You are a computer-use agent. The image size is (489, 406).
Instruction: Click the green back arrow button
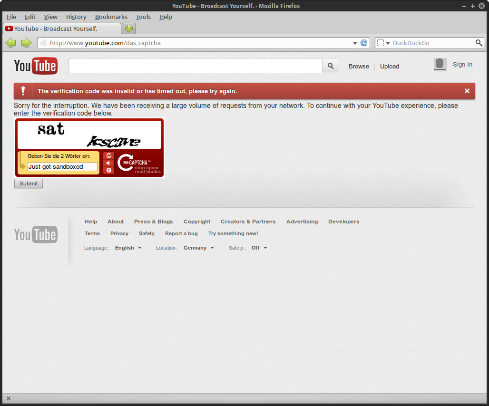[x=10, y=43]
